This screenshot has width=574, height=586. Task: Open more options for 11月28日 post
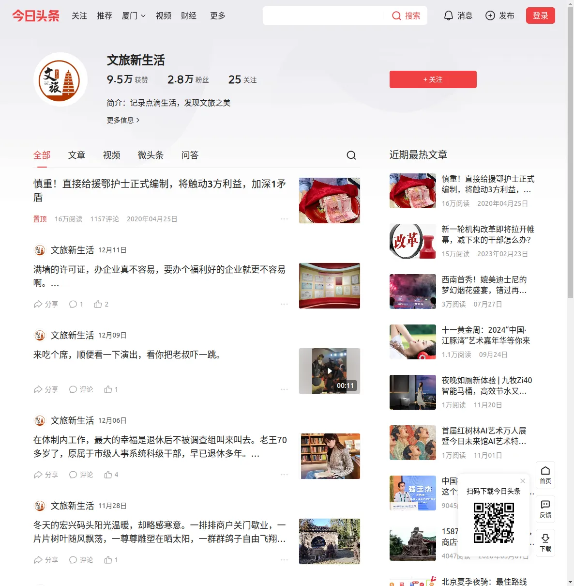tap(284, 560)
